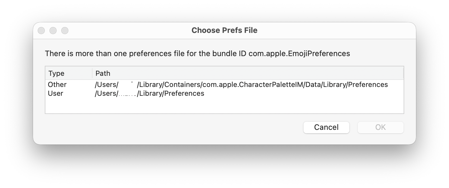
Task: Click empty space below the list rows
Action: click(224, 105)
